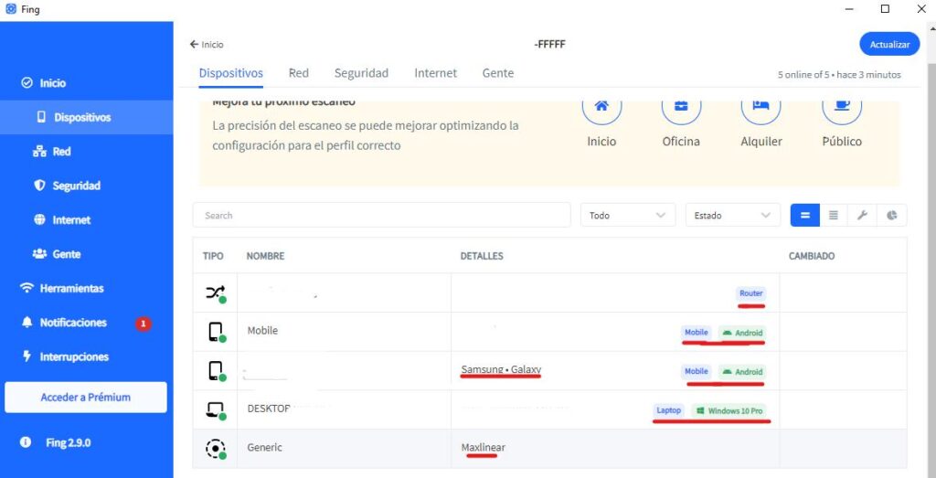Click the phone icon in the Mobile row

click(216, 332)
